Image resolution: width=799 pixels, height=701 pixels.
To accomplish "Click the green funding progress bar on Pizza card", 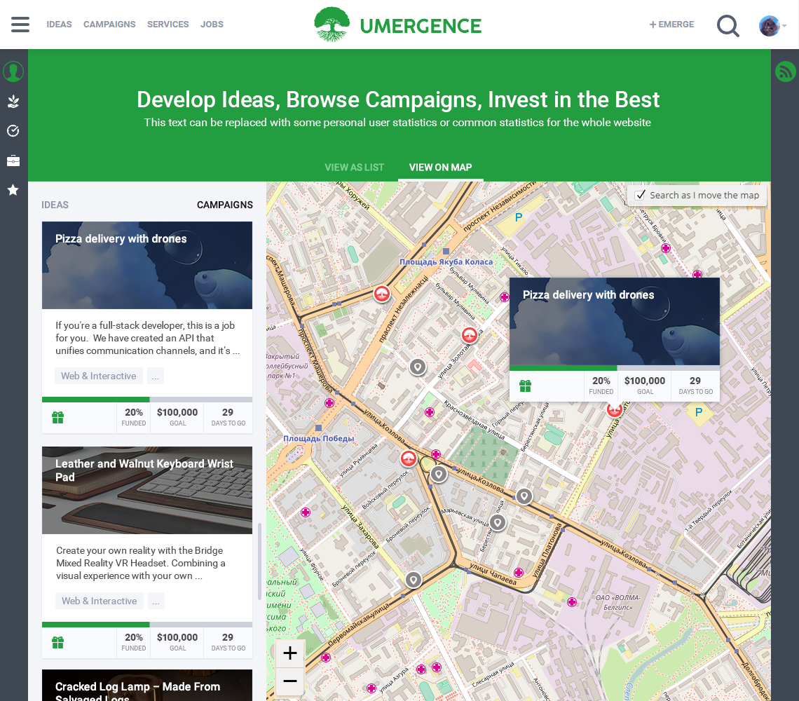I will (95, 399).
